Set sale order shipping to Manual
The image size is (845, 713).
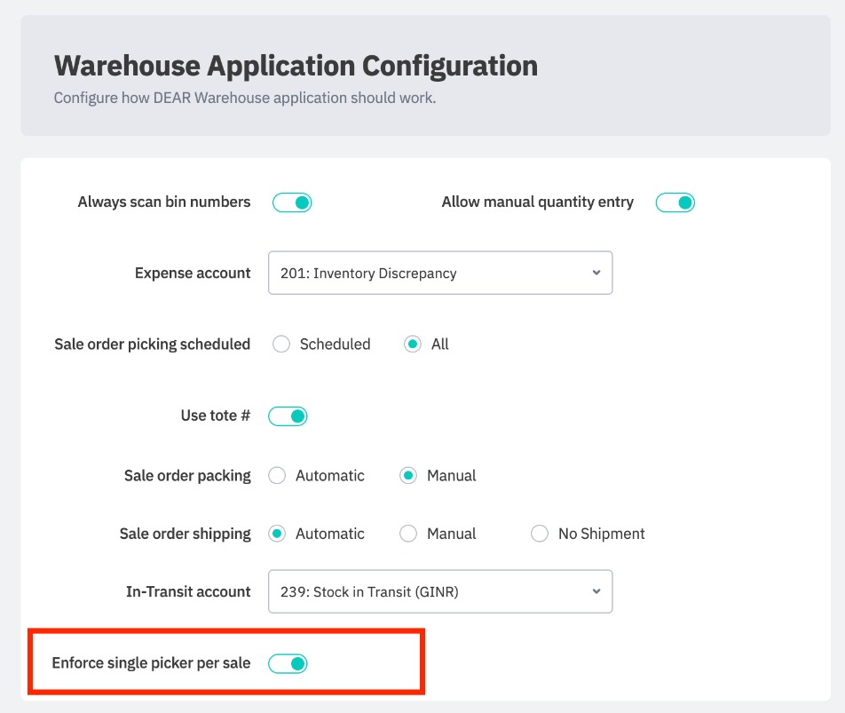(x=408, y=534)
